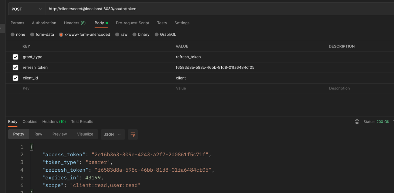Open the POST method dropdown

point(26,9)
